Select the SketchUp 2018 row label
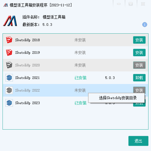 point(27,40)
